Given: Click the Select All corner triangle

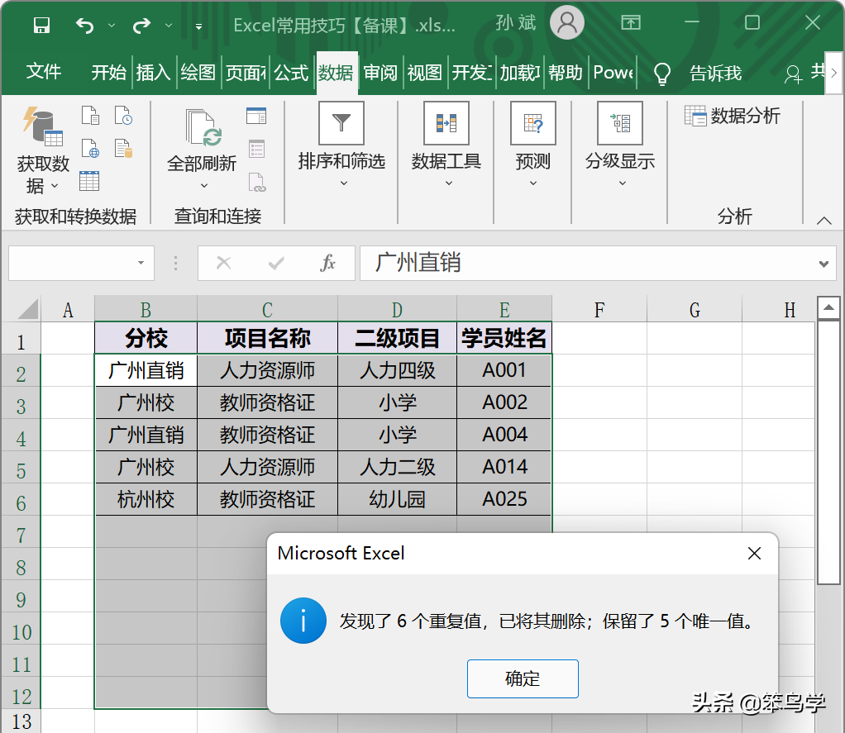Looking at the screenshot, I should coord(28,310).
